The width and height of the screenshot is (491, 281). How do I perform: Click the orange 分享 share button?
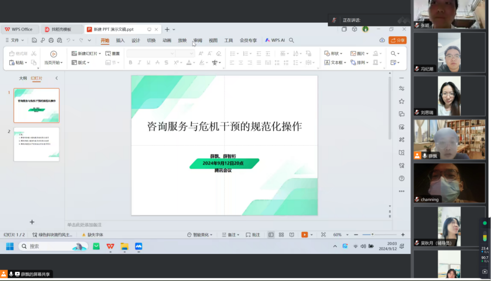click(x=398, y=40)
